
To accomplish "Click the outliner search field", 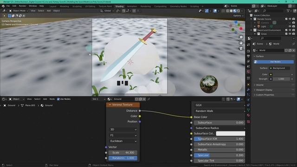I will (273, 11).
